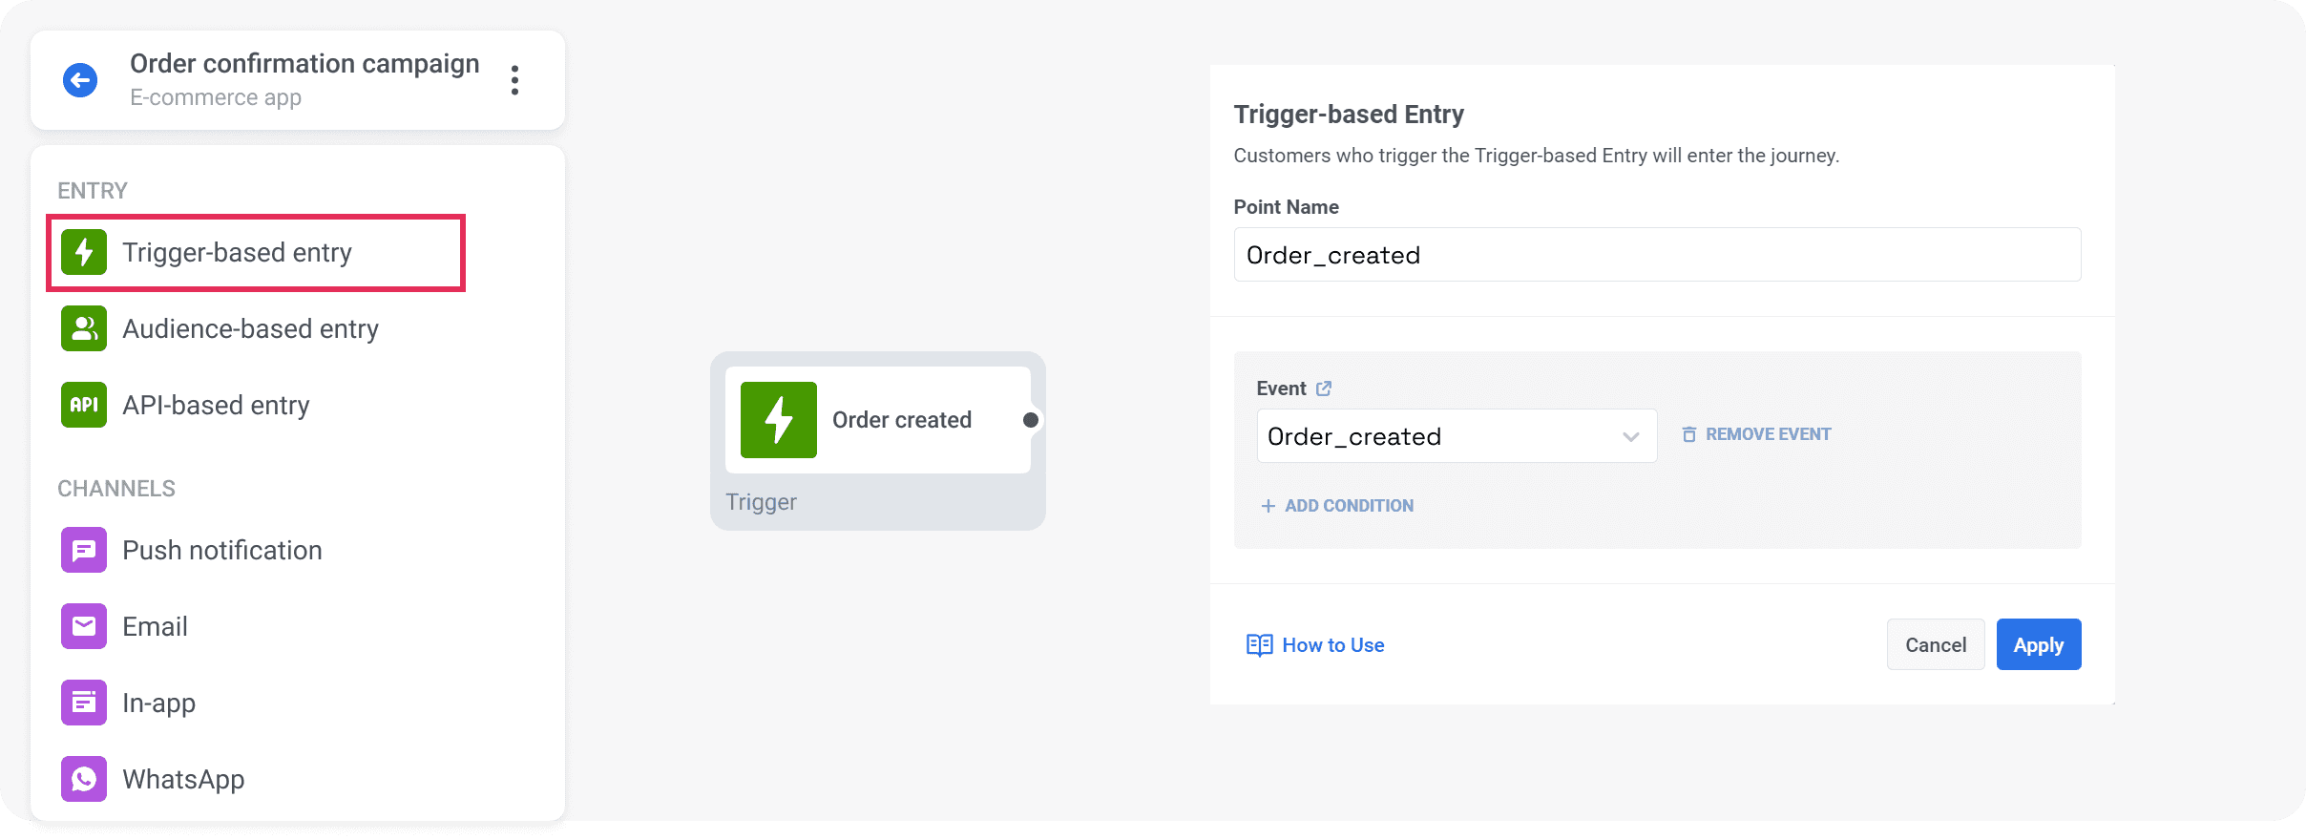Apply the Trigger-based Entry settings
Screen dimensions: 2306x840
click(2038, 644)
